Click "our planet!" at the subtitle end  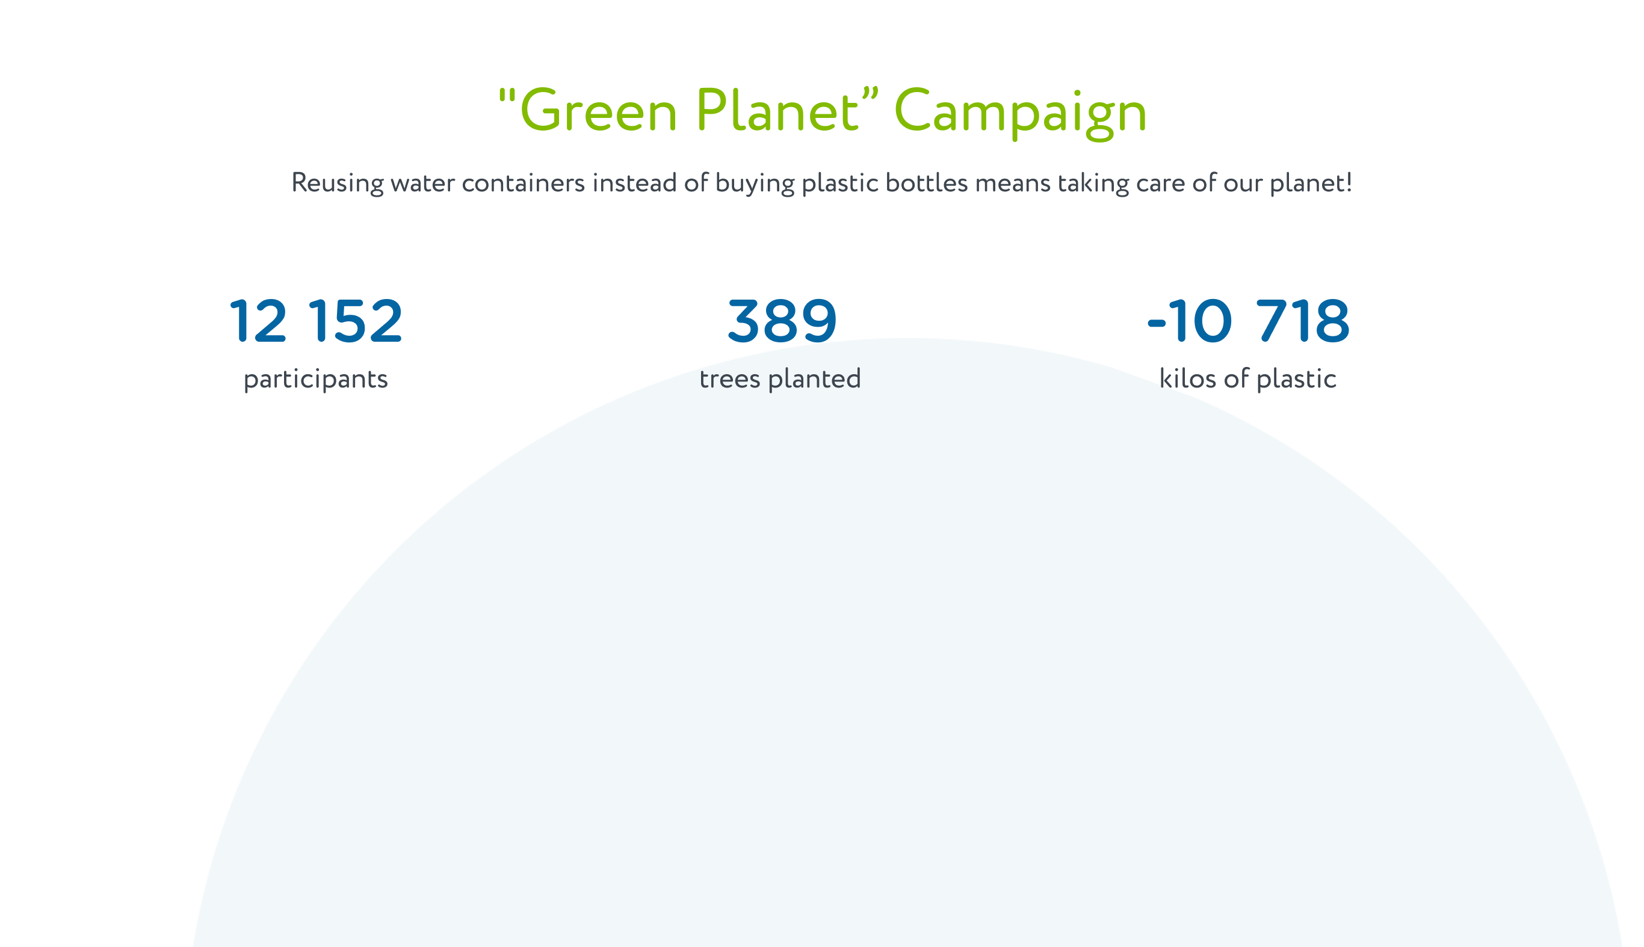pos(1288,183)
